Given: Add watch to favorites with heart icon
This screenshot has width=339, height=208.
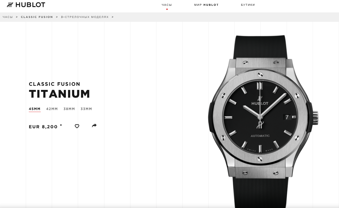Looking at the screenshot, I should tap(77, 126).
